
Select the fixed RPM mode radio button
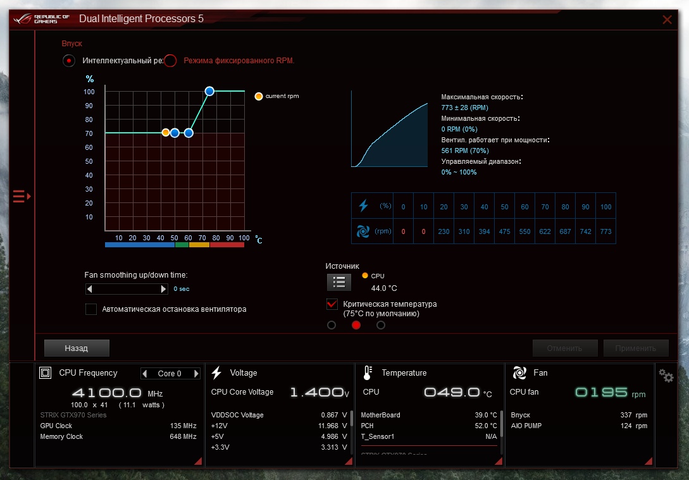point(170,61)
